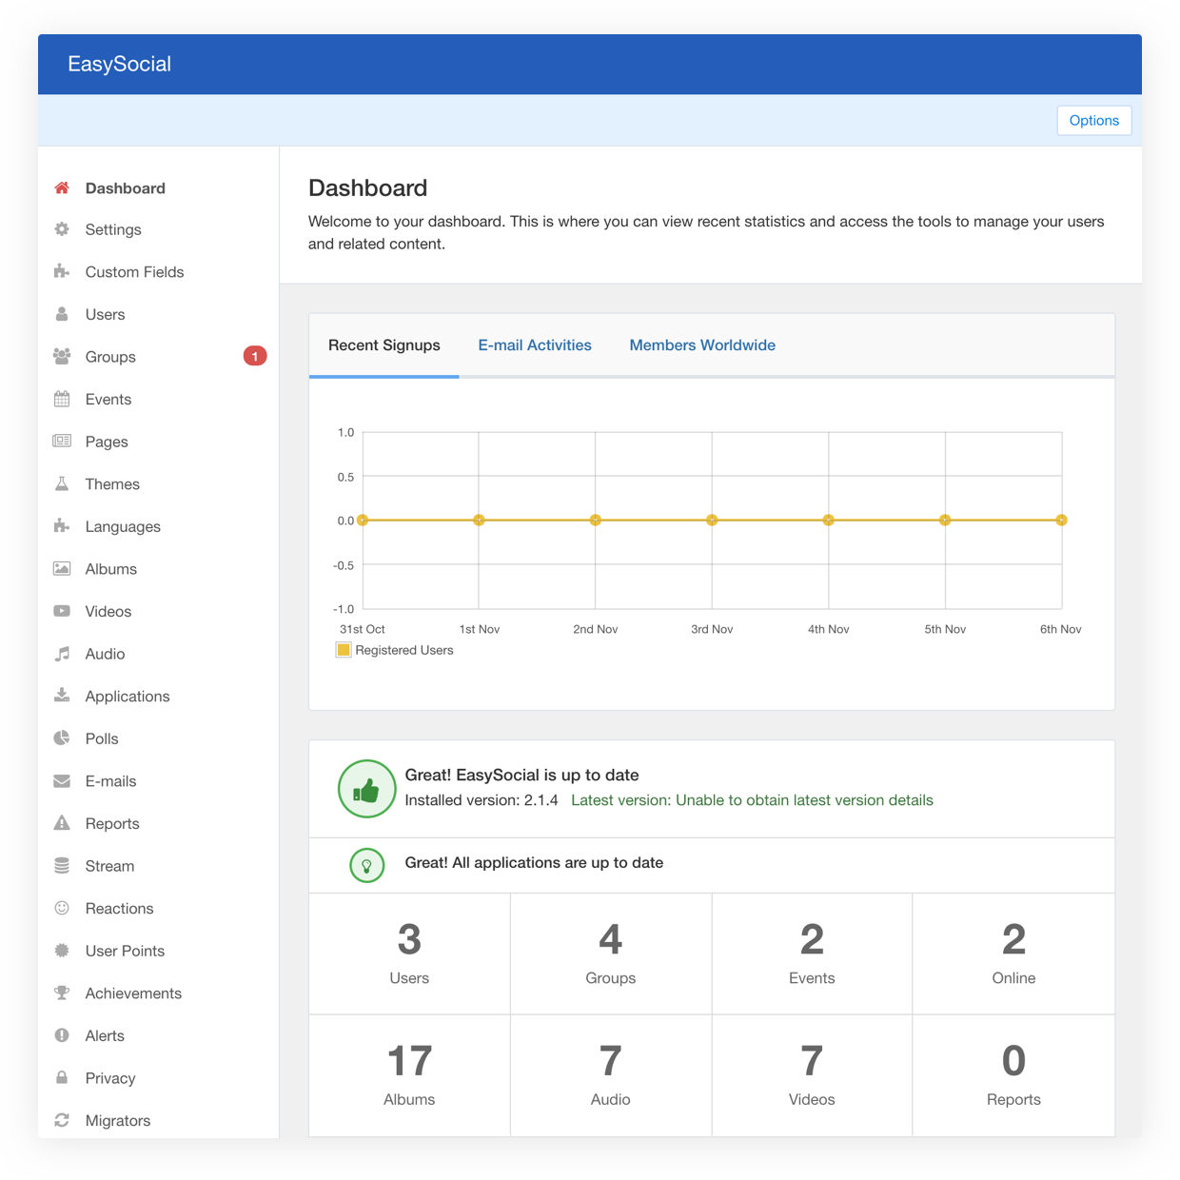1180x1180 pixels.
Task: Click the red Groups notification badge
Action: pos(255,356)
